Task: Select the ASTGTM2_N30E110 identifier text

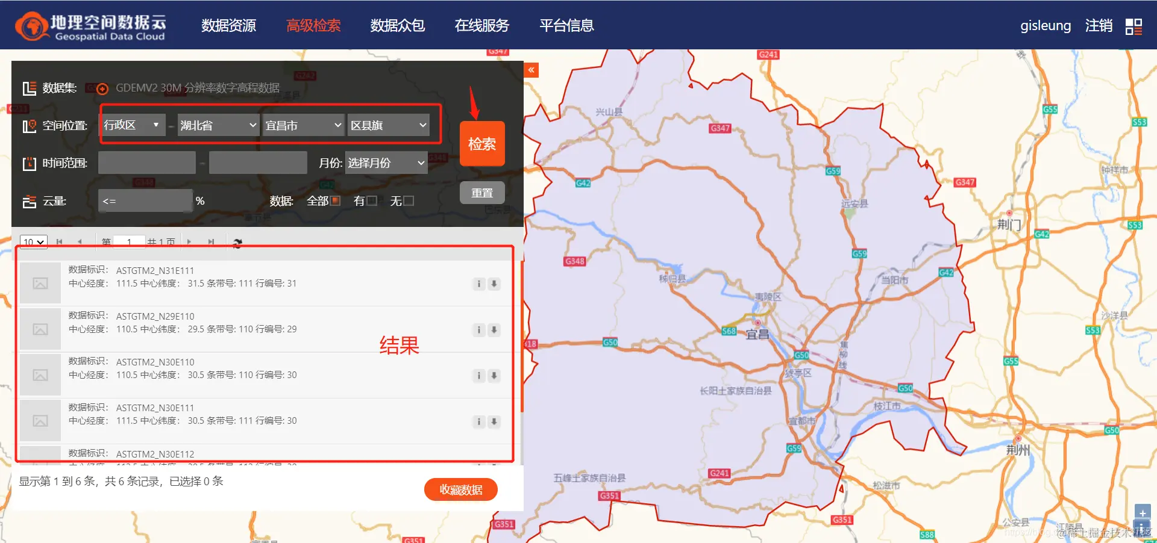Action: 155,362
